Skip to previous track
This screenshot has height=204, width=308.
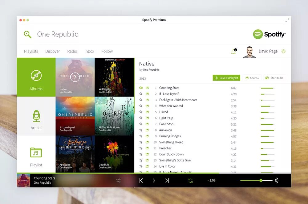tap(141, 181)
